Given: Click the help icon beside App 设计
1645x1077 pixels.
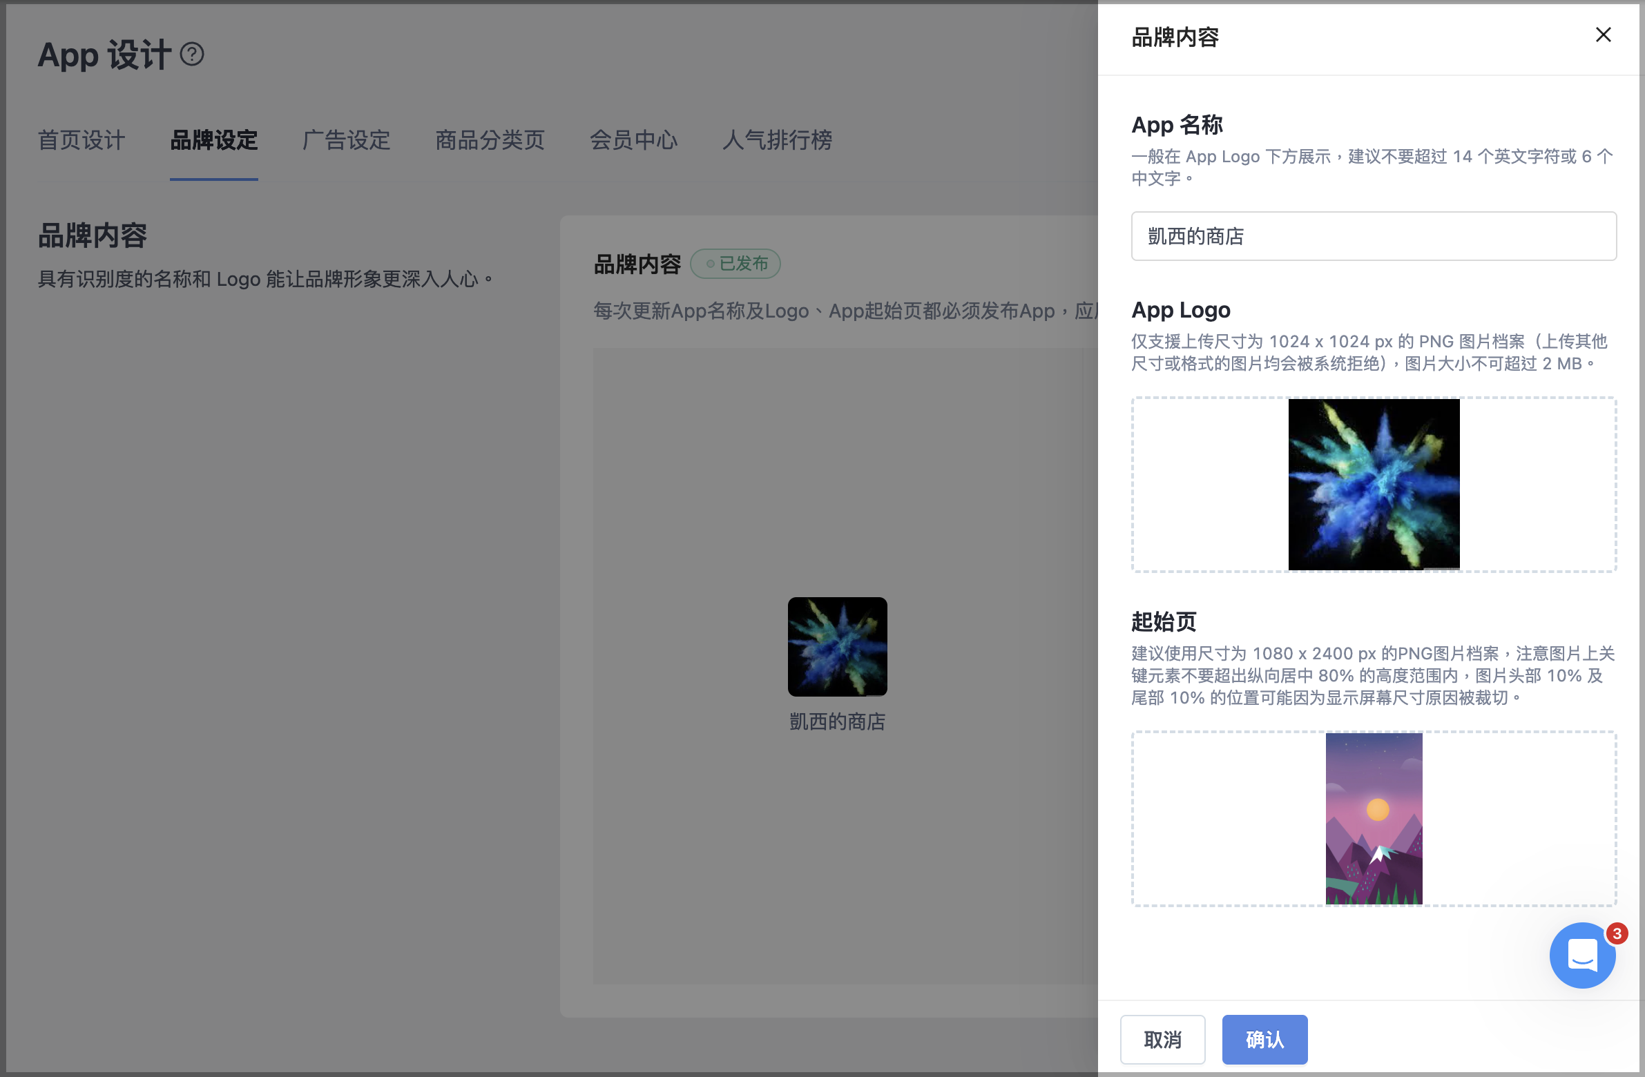Looking at the screenshot, I should click(x=191, y=54).
